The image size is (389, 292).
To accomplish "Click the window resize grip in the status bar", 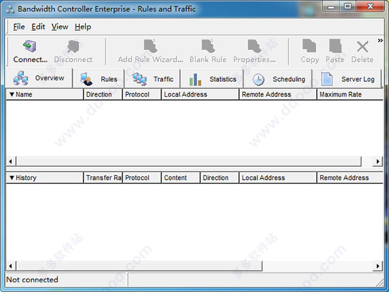I will click(x=379, y=282).
